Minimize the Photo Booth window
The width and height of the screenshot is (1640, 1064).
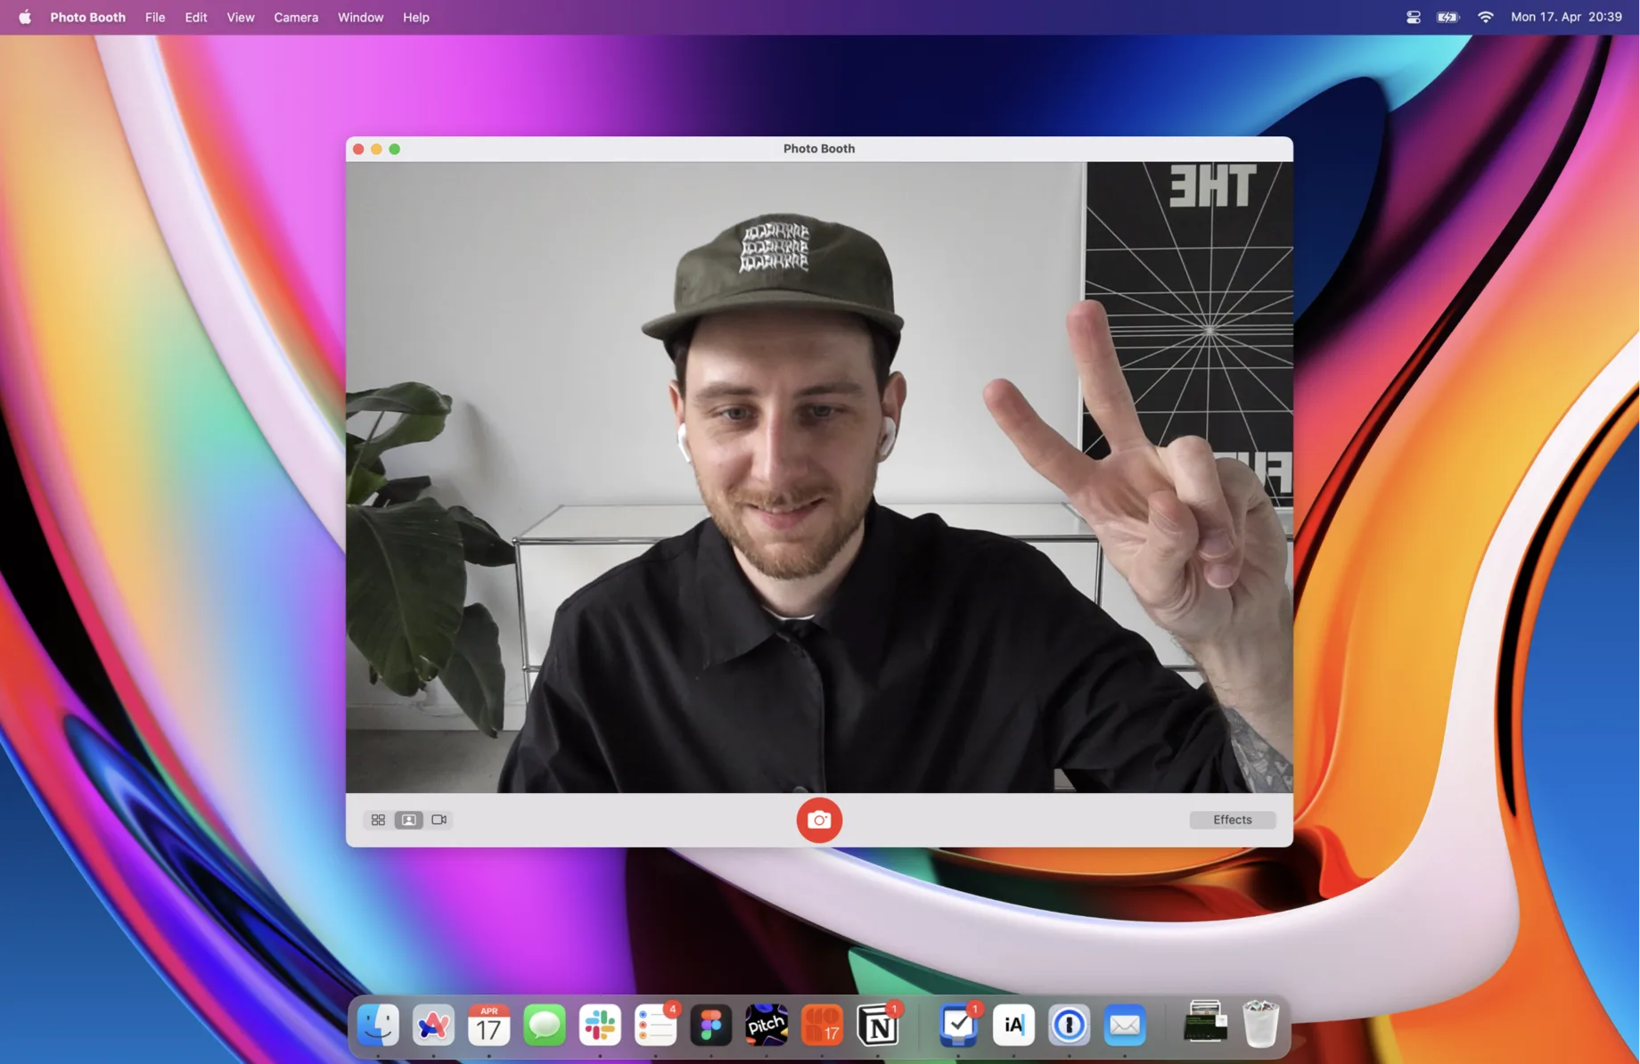(376, 149)
